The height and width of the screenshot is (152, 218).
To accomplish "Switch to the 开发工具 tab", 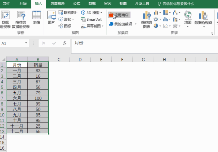I will click(x=142, y=3).
